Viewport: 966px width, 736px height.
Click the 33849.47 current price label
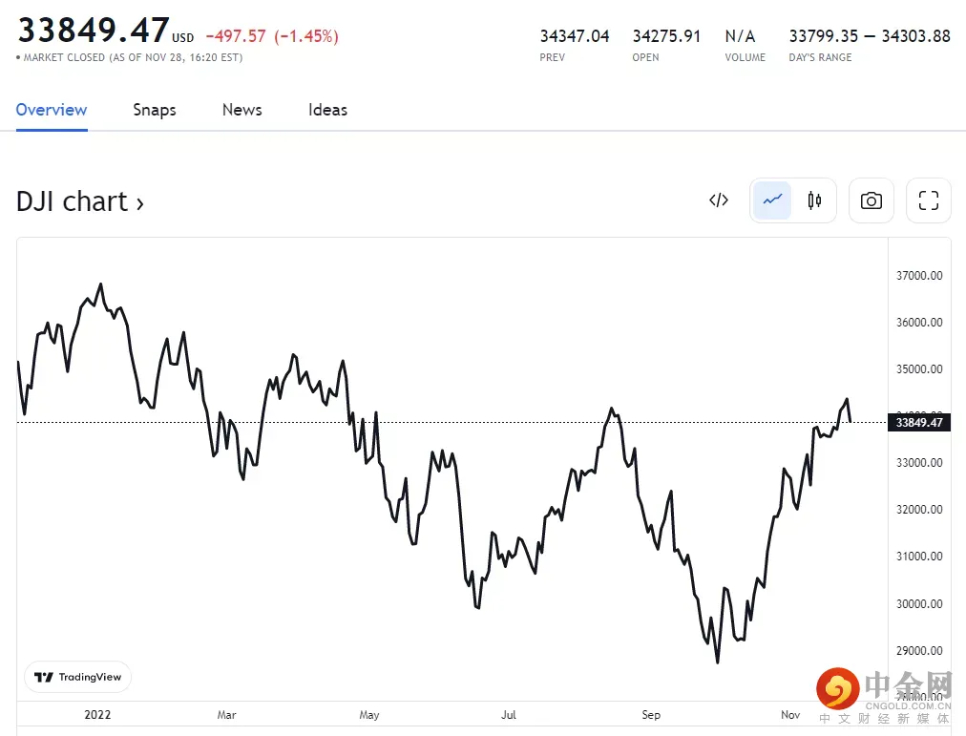tap(919, 423)
